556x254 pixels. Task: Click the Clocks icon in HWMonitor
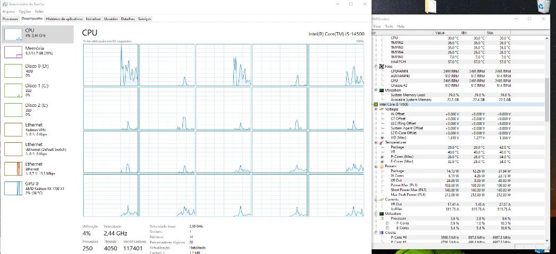(x=382, y=233)
